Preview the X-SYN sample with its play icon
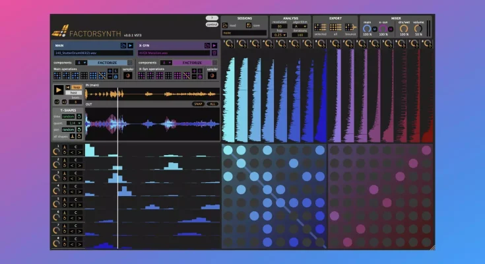This screenshot has width=485, height=264. click(213, 46)
